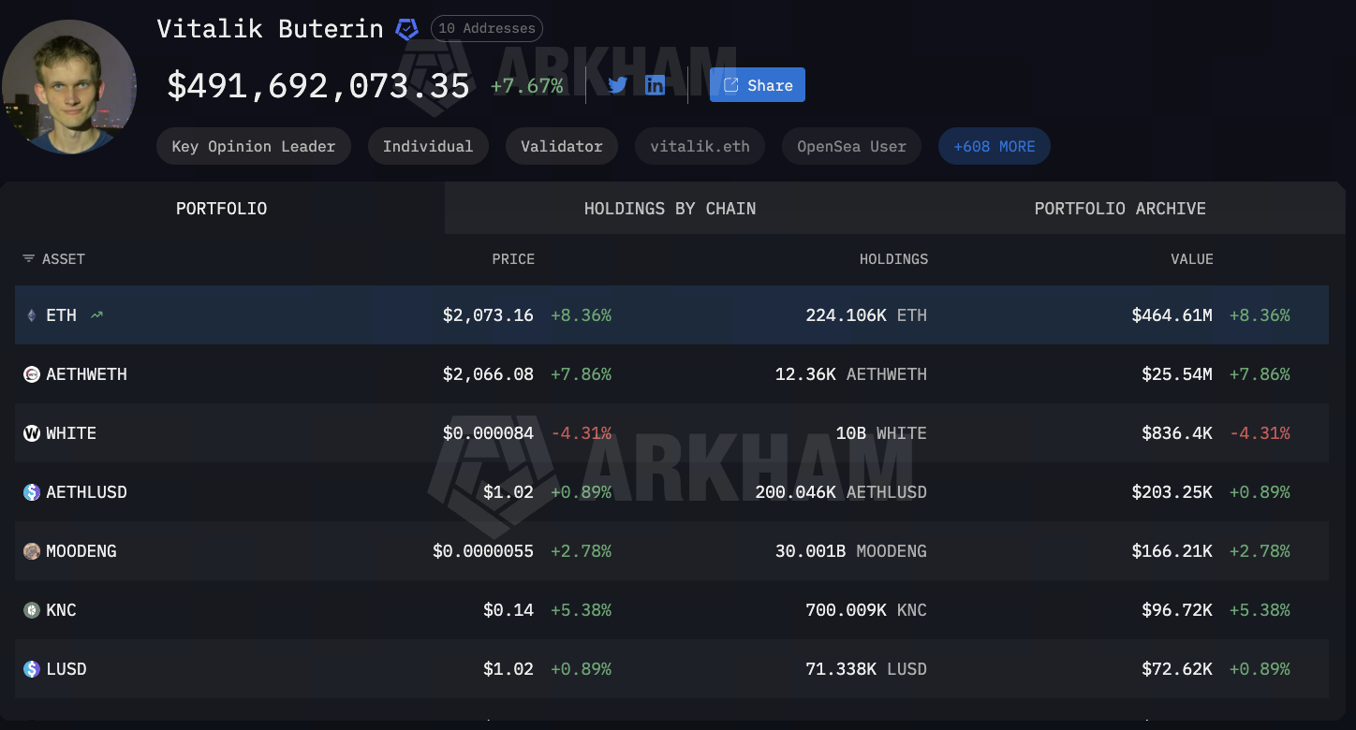Viewport: 1356px width, 730px height.
Task: Click the KNC price $0.14
Action: pos(508,610)
